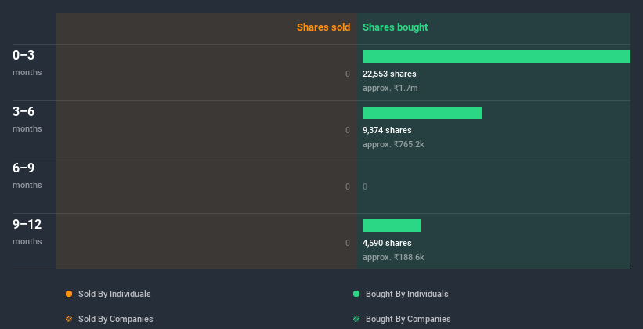
Task: Click the 0–3 months row label
Action: pyautogui.click(x=27, y=63)
